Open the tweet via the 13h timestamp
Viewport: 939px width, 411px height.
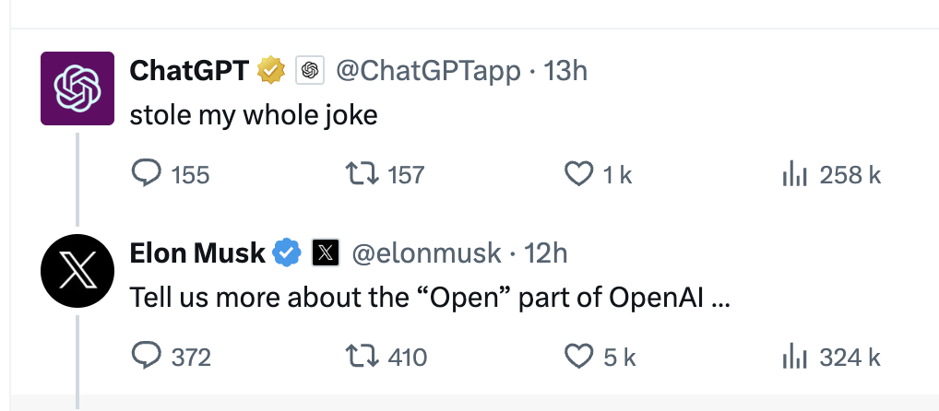point(565,72)
